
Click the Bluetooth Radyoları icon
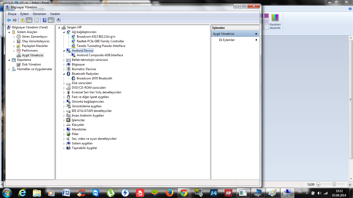tap(68, 74)
